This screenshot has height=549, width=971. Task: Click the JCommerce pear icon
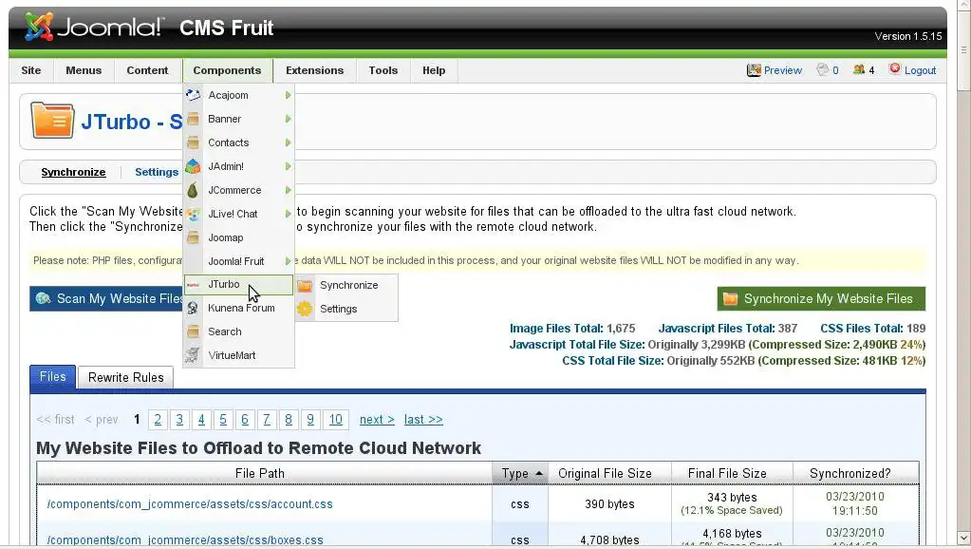pyautogui.click(x=194, y=190)
